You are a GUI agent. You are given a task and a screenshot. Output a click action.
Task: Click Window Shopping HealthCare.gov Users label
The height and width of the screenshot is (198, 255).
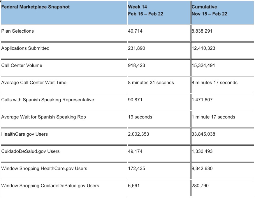pos(44,169)
